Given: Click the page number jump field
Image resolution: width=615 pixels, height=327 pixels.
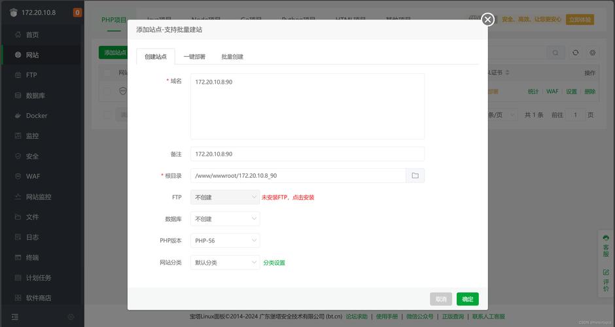Looking at the screenshot, I should 575,115.
